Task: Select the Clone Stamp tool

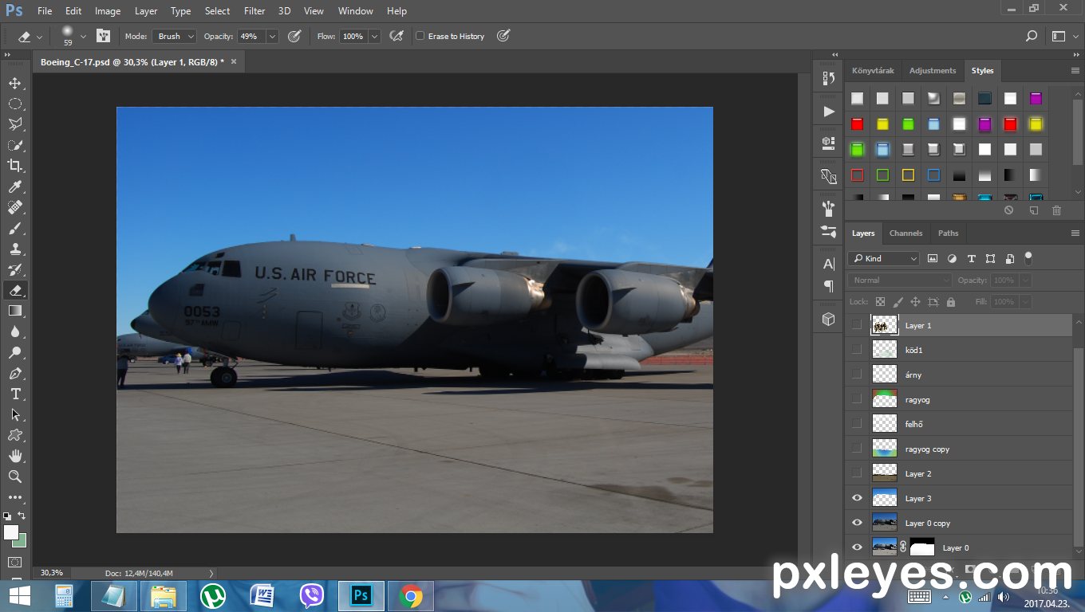Action: click(x=14, y=249)
